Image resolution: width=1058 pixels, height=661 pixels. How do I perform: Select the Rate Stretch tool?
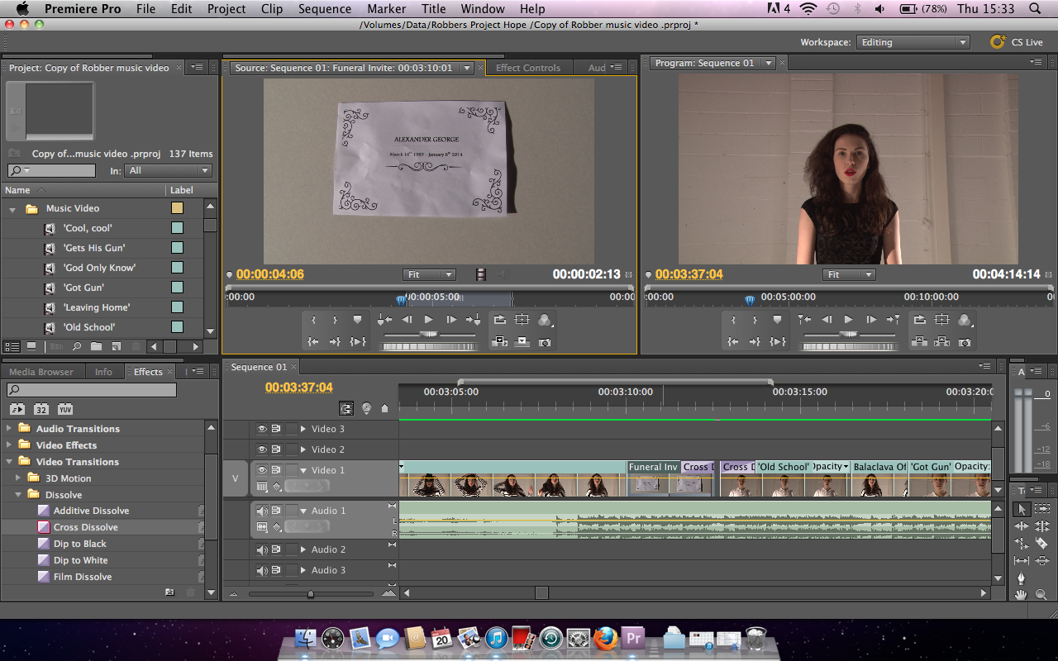1022,543
